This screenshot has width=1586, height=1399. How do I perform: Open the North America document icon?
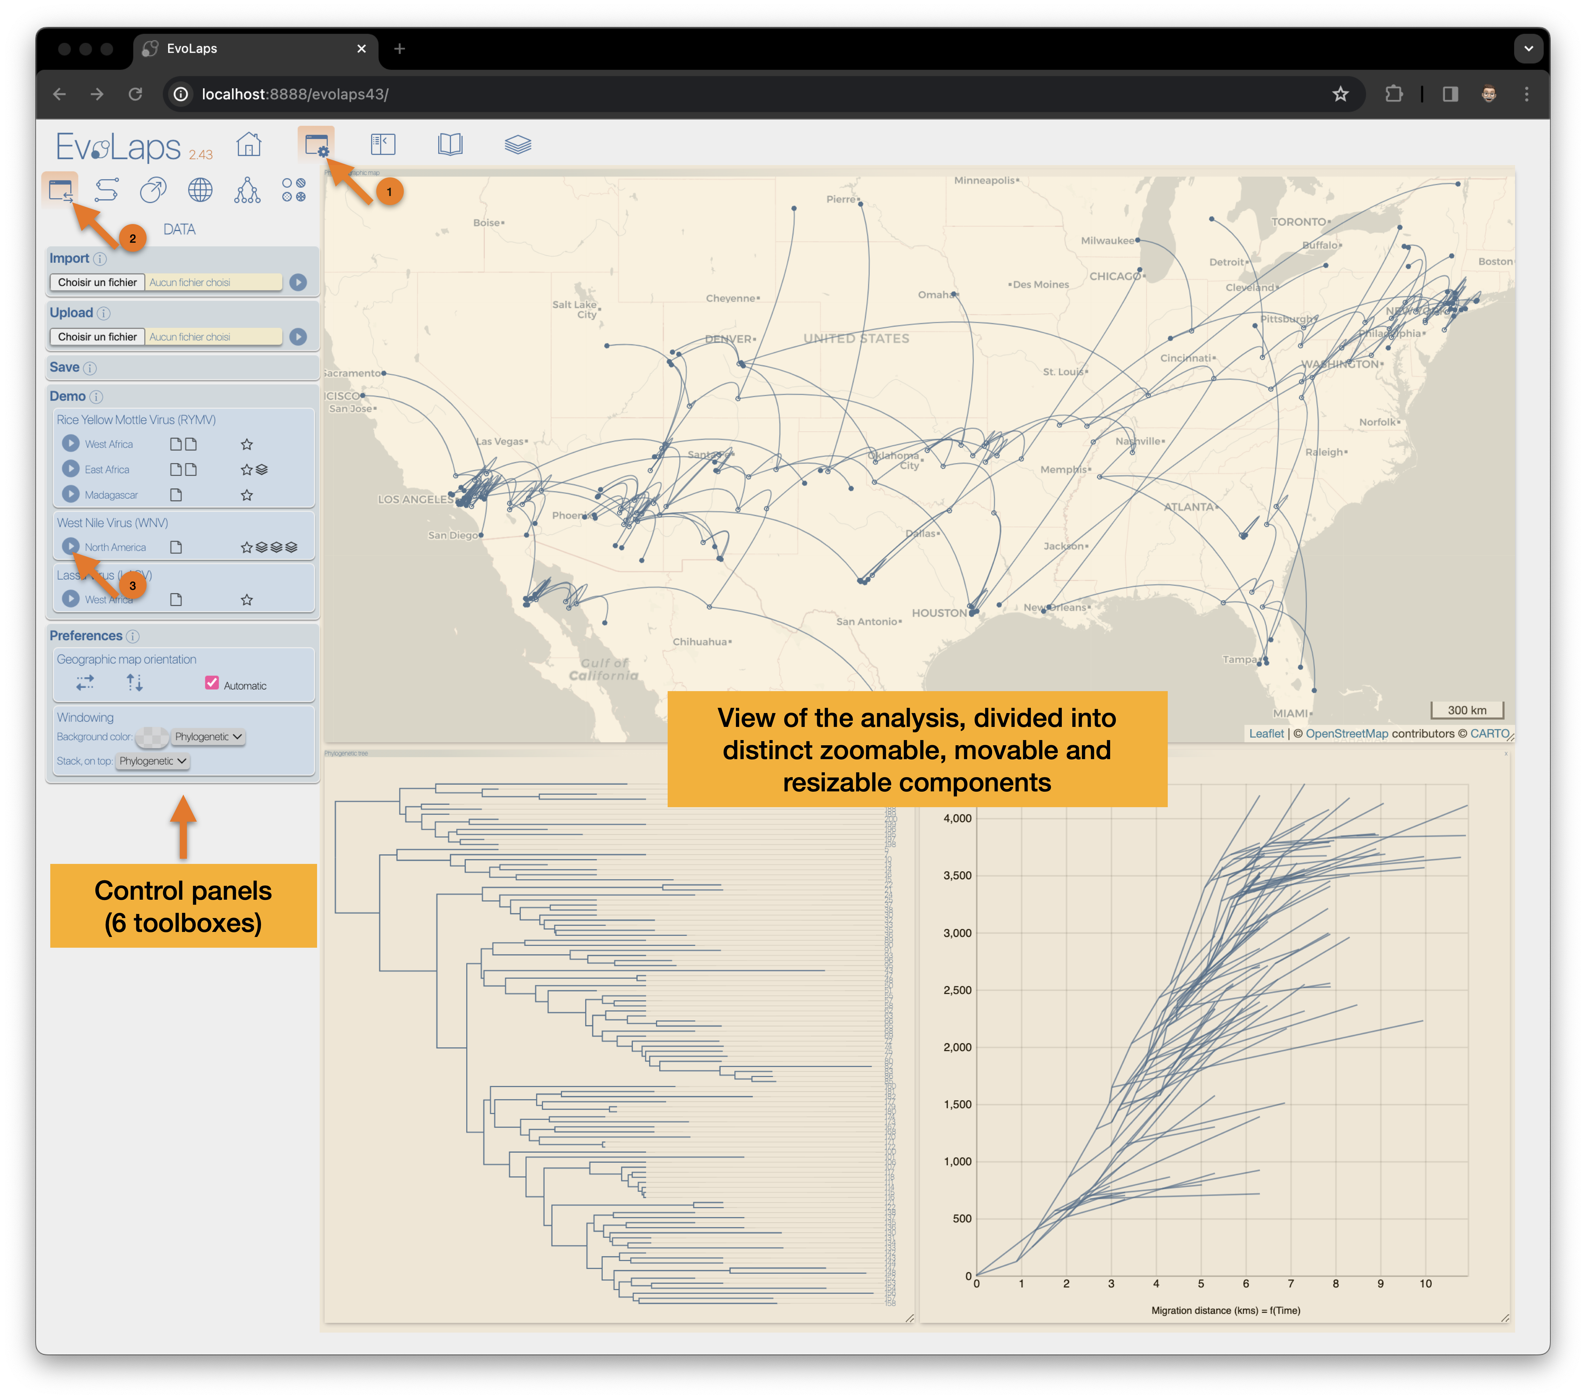coord(176,548)
